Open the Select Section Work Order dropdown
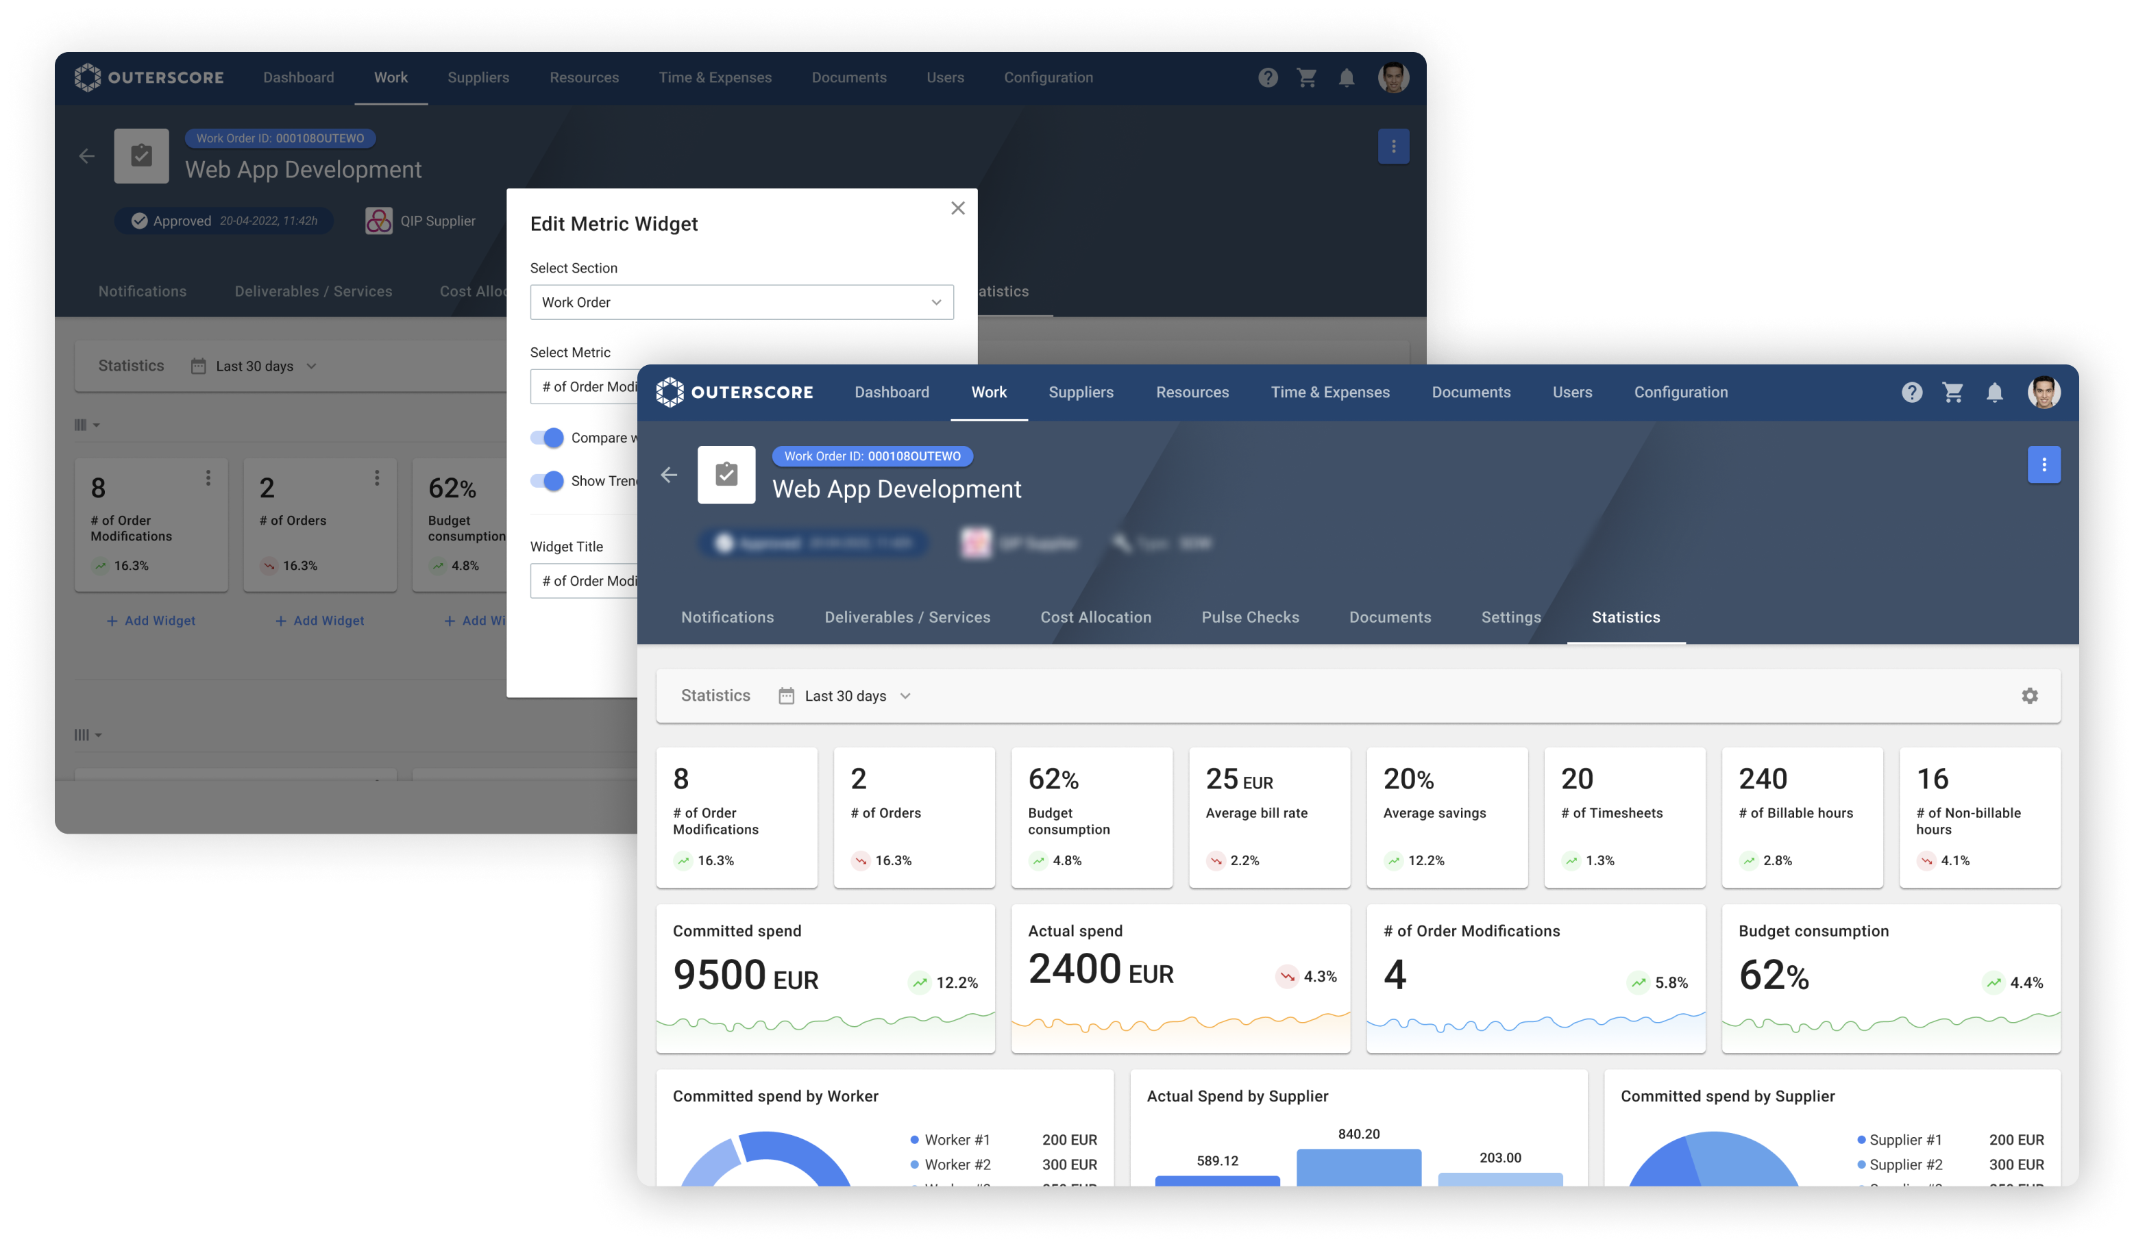This screenshot has width=2134, height=1244. [x=741, y=302]
